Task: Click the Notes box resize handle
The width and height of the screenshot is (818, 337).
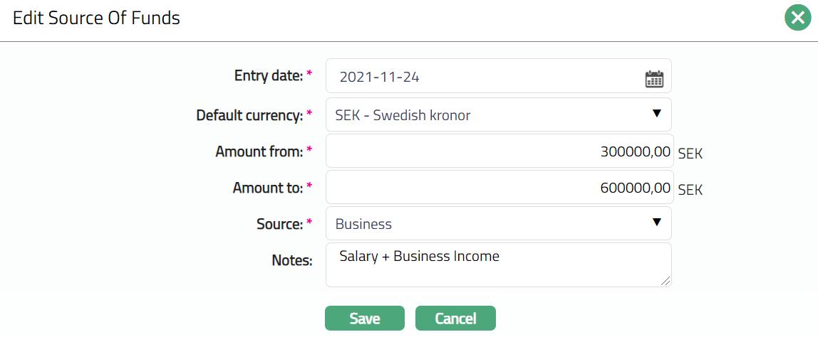Action: [666, 282]
